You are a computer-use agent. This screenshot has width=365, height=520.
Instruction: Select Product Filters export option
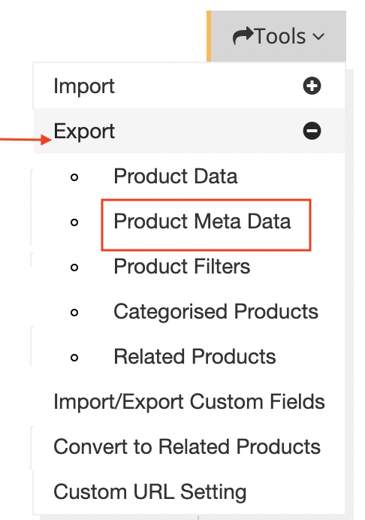182,266
